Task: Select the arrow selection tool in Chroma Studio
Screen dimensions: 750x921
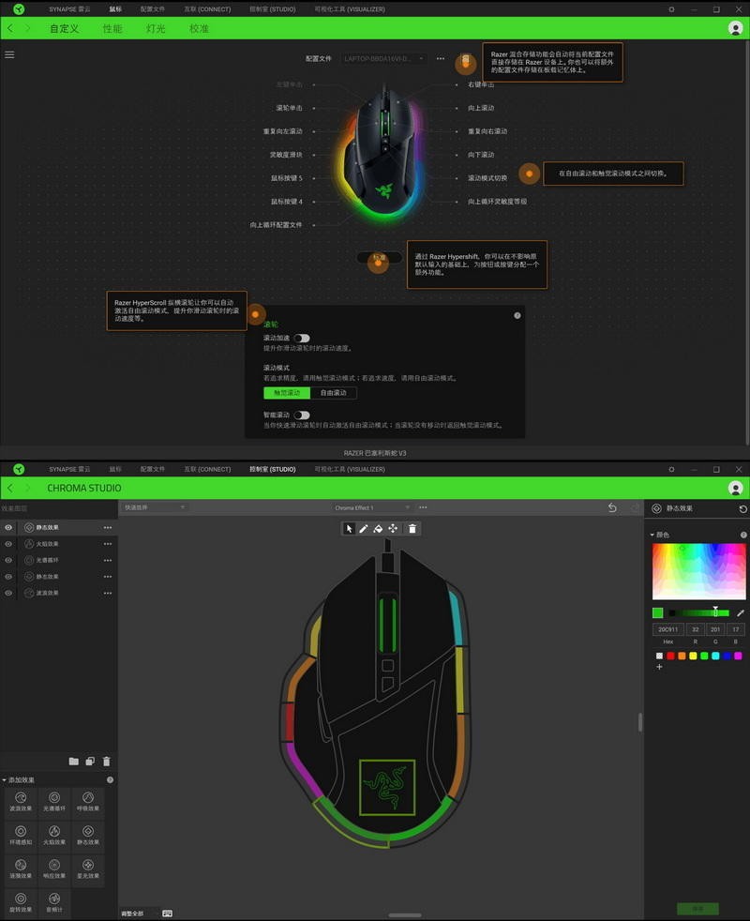Action: coord(349,529)
